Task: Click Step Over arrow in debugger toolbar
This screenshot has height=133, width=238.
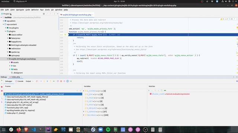Action: [x=41, y=81]
